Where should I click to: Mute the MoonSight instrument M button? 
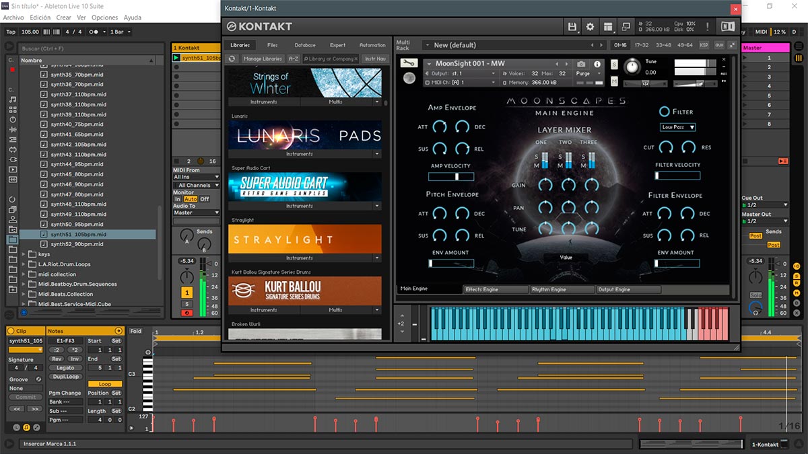click(x=615, y=81)
